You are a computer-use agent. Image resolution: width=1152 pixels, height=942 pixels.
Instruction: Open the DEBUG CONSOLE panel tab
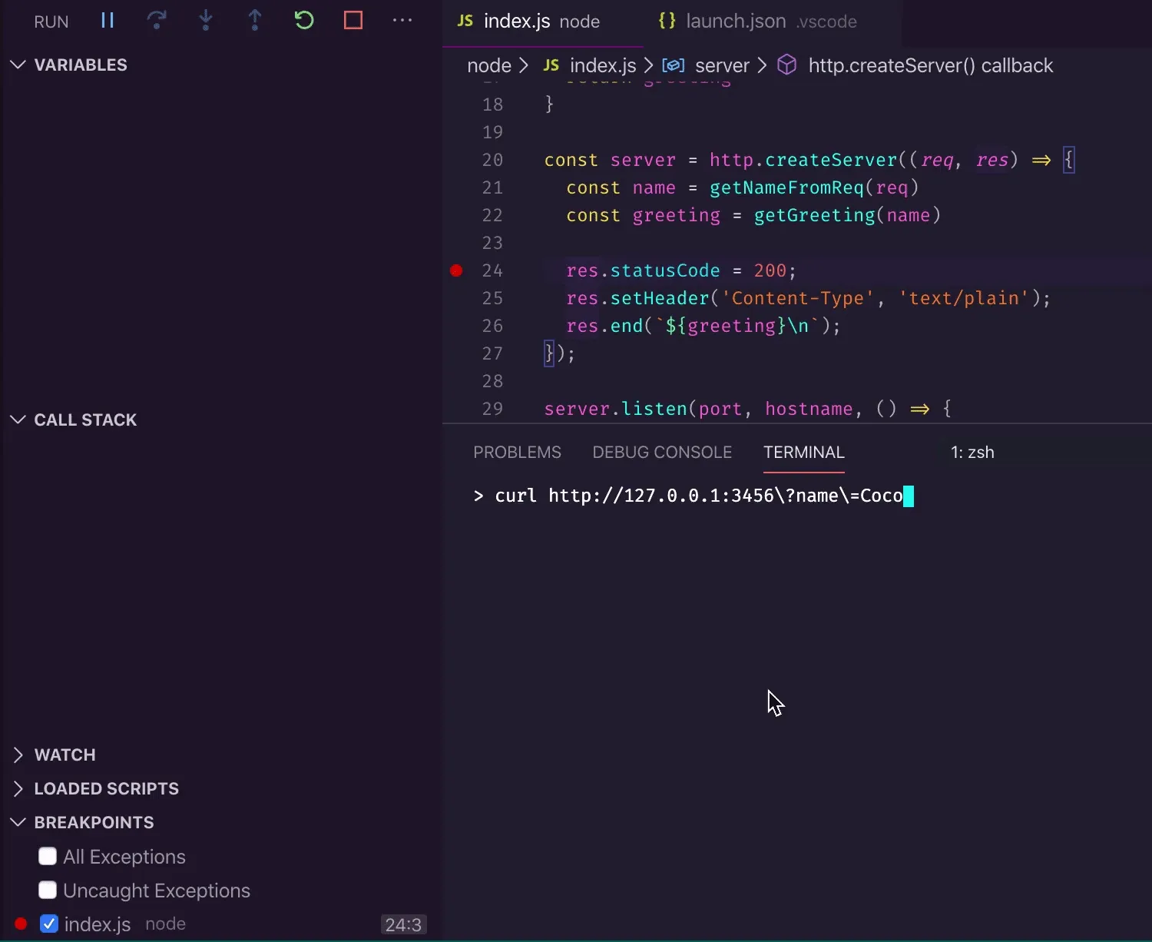[662, 452]
